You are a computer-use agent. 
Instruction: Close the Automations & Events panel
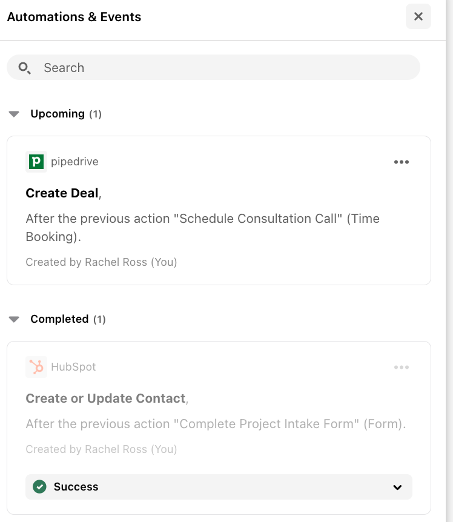coord(418,16)
